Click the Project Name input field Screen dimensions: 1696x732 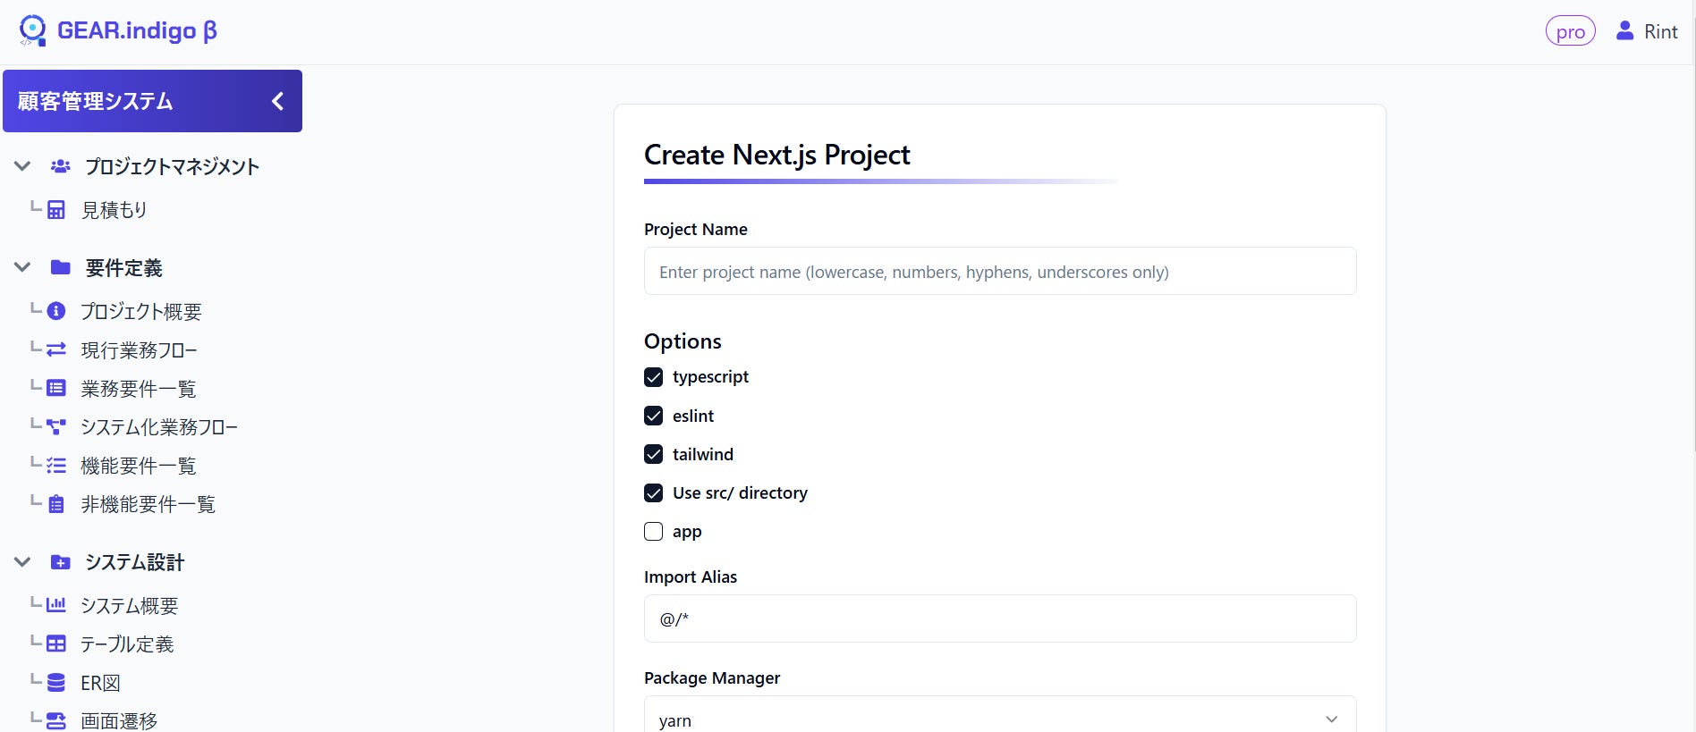pos(999,272)
